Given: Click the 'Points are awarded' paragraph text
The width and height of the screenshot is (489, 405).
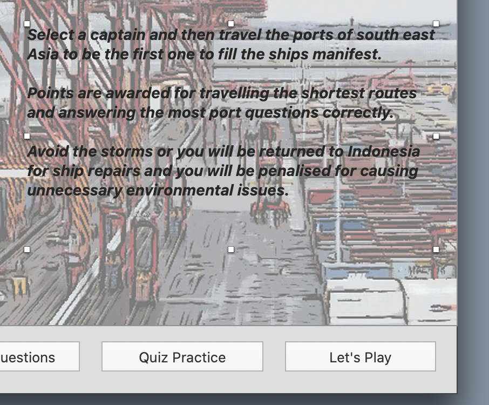Looking at the screenshot, I should (x=222, y=103).
